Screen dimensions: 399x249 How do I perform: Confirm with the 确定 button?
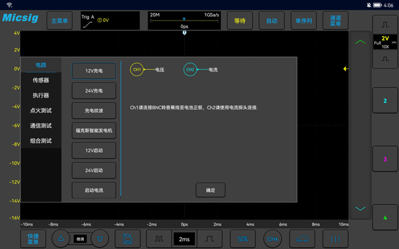(x=210, y=190)
